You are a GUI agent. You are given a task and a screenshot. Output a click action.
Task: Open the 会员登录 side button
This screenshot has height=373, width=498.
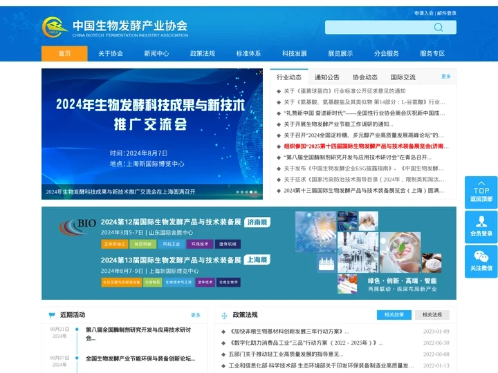coord(481,227)
